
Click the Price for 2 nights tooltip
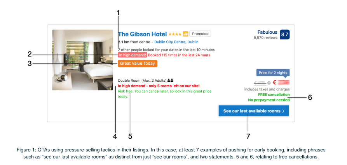coord(273,73)
